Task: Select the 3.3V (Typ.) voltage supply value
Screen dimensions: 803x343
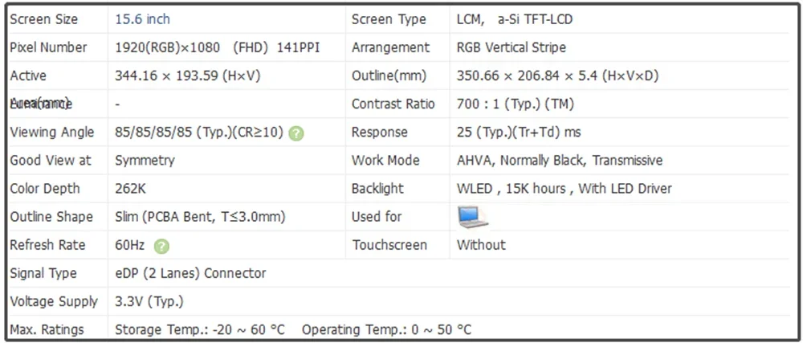Action: [149, 301]
